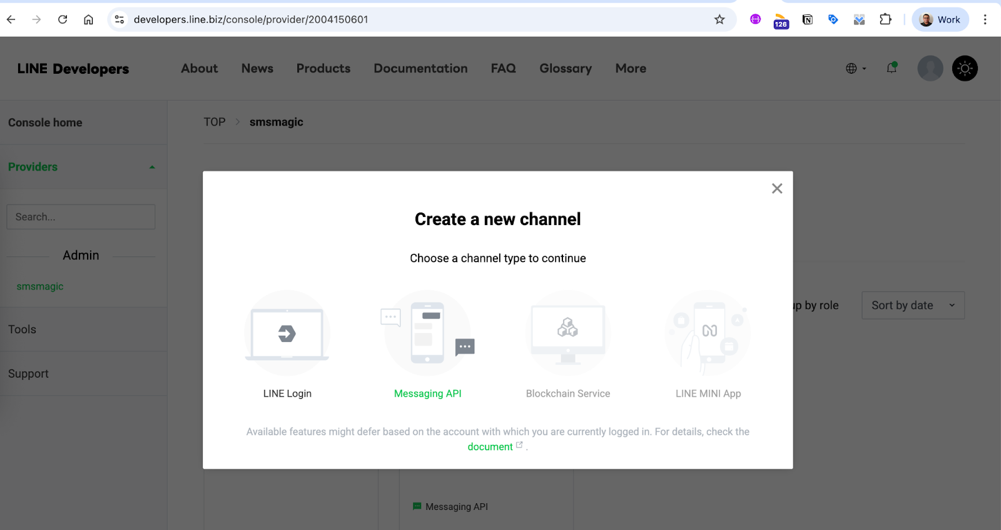Click the LINE Developers logo
Screen dimensions: 1001x530
click(x=73, y=69)
